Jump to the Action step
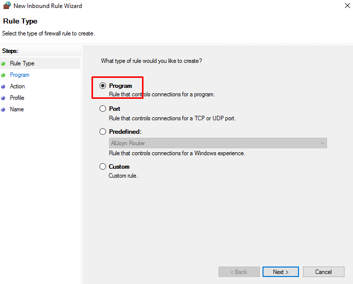Image resolution: width=353 pixels, height=284 pixels. tap(17, 86)
